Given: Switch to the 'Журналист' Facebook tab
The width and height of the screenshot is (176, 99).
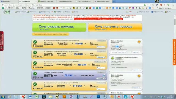Looking at the screenshot, I should 9,1.
